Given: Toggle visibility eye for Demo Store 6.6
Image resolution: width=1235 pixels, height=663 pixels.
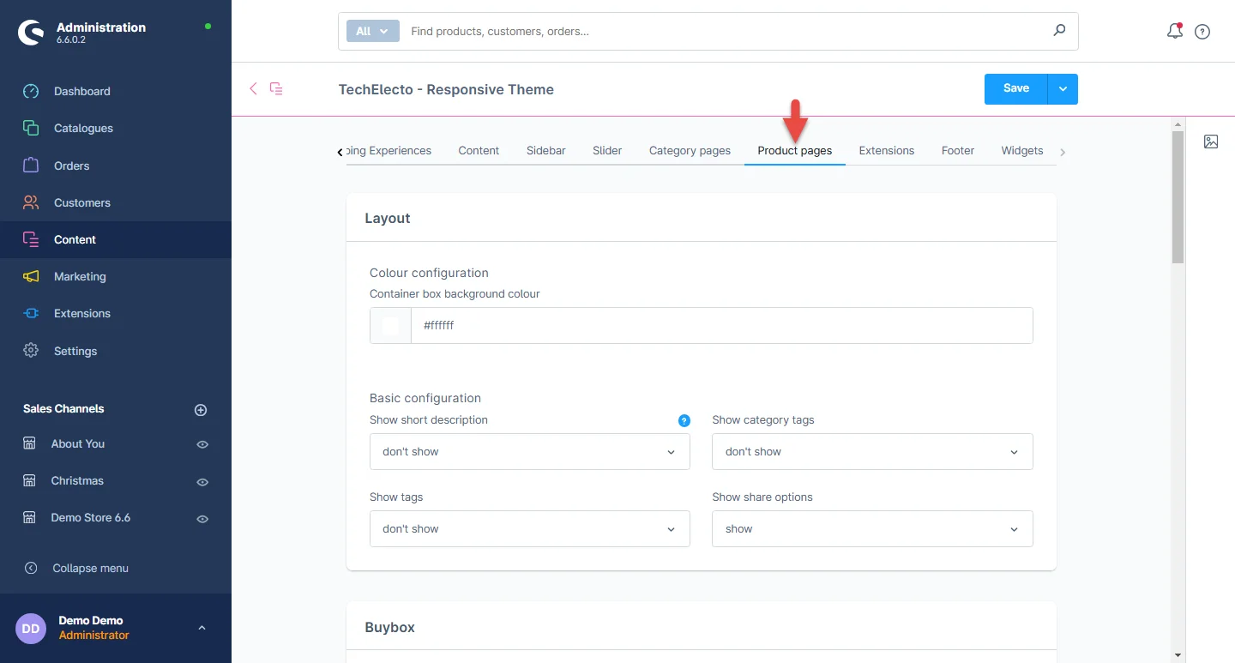Looking at the screenshot, I should 202,519.
